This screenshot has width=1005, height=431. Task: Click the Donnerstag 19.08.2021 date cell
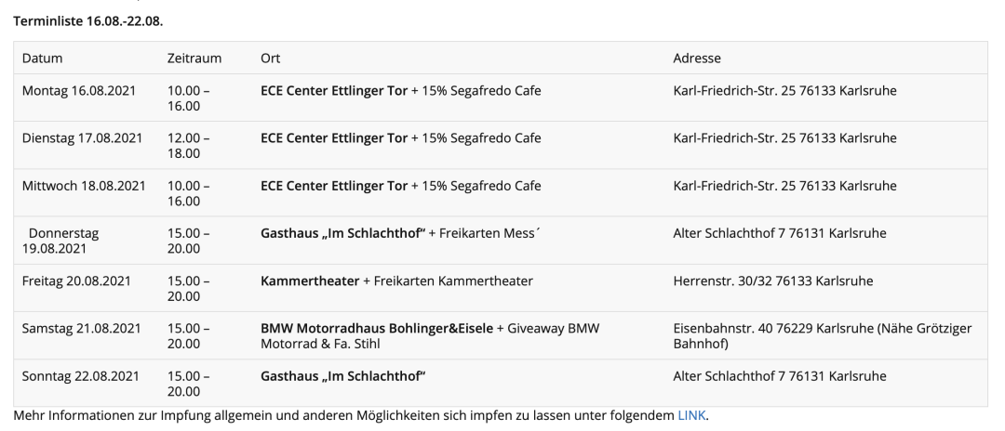(x=63, y=241)
